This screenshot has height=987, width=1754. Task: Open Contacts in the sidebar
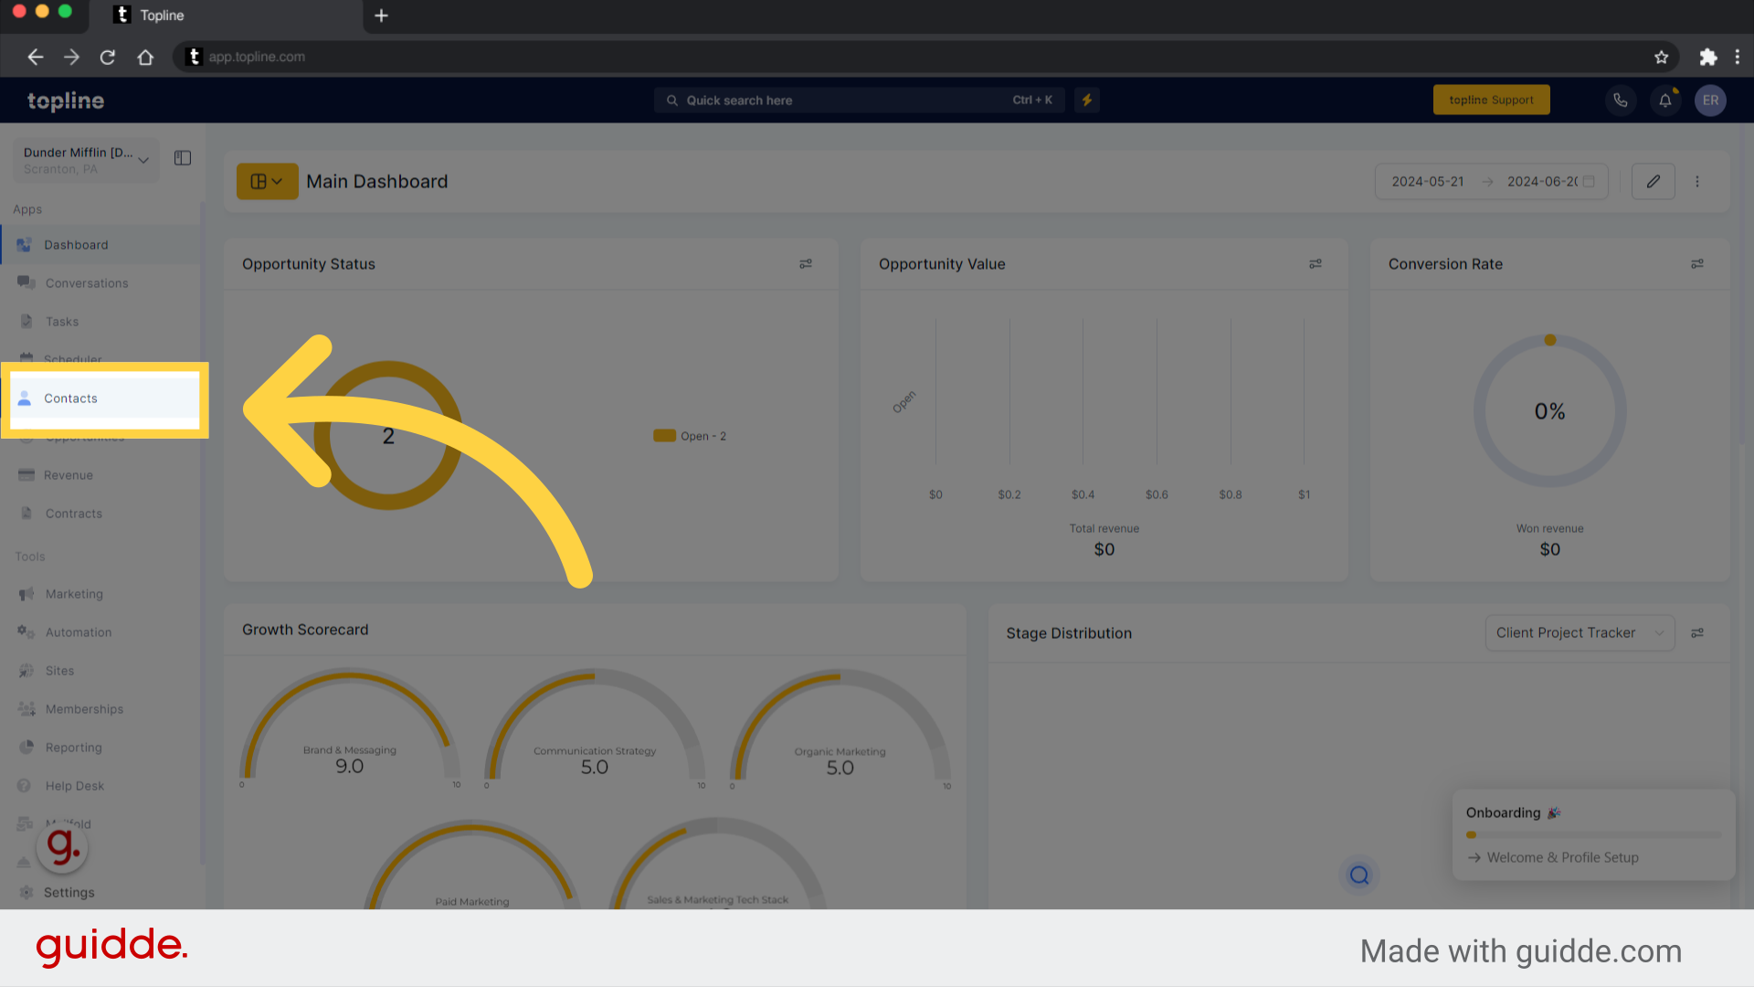(x=70, y=398)
